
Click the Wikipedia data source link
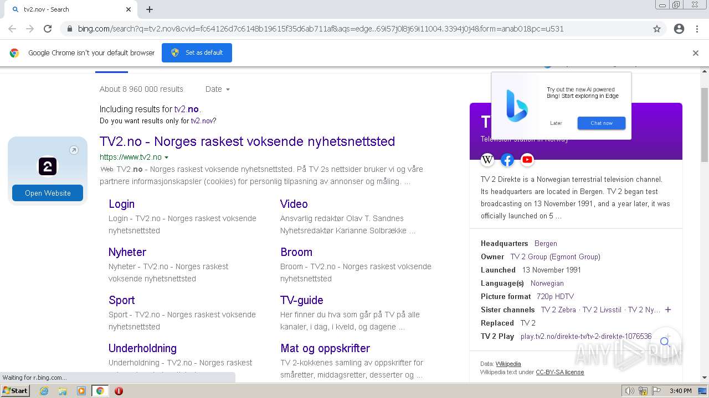tap(508, 364)
